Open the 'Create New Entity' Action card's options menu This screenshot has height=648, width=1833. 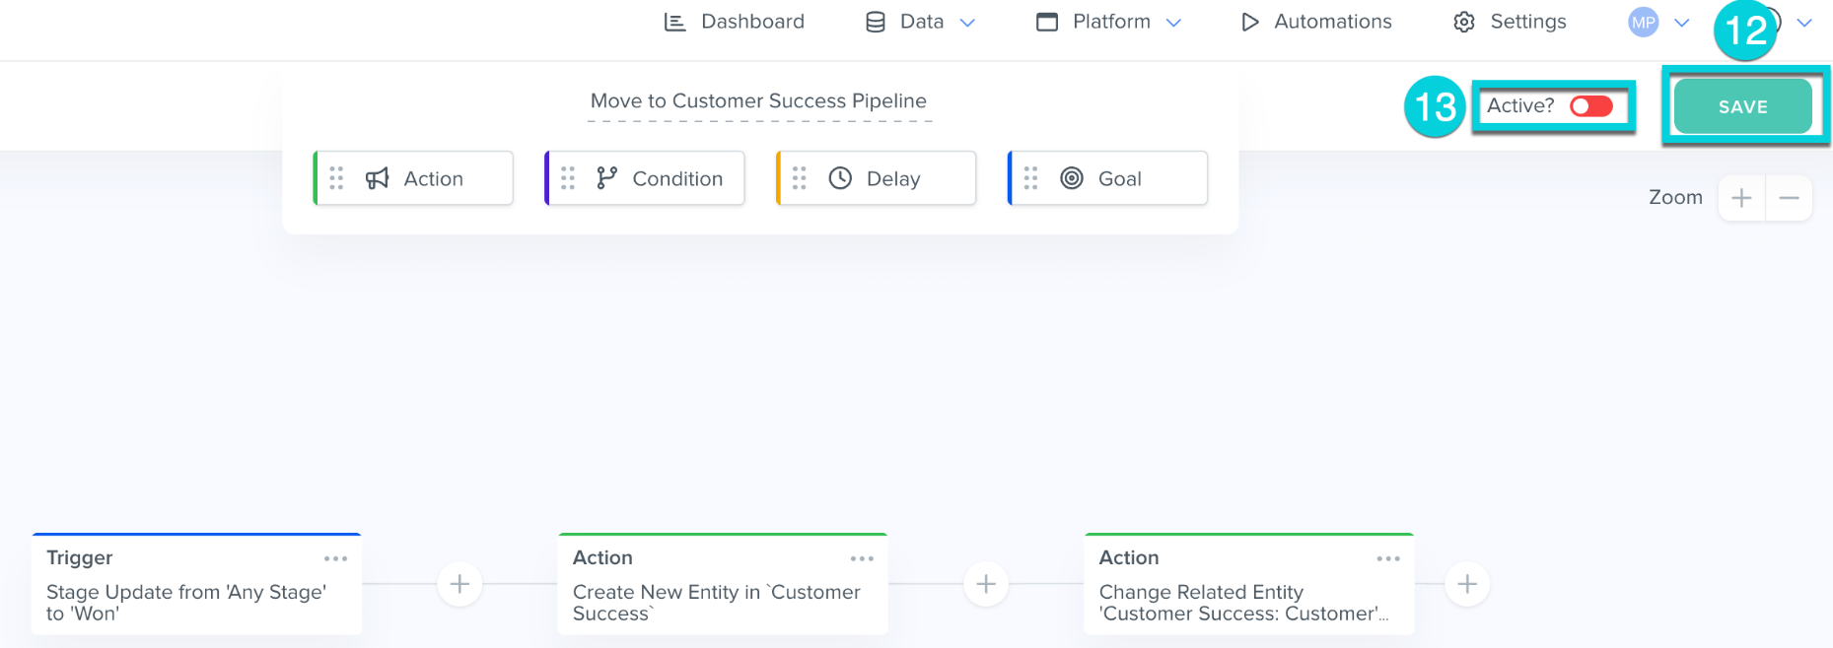[862, 558]
